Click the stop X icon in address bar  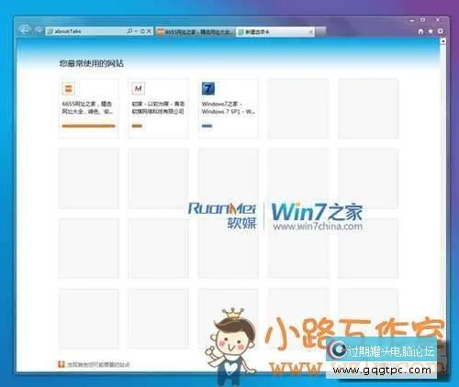pos(149,31)
